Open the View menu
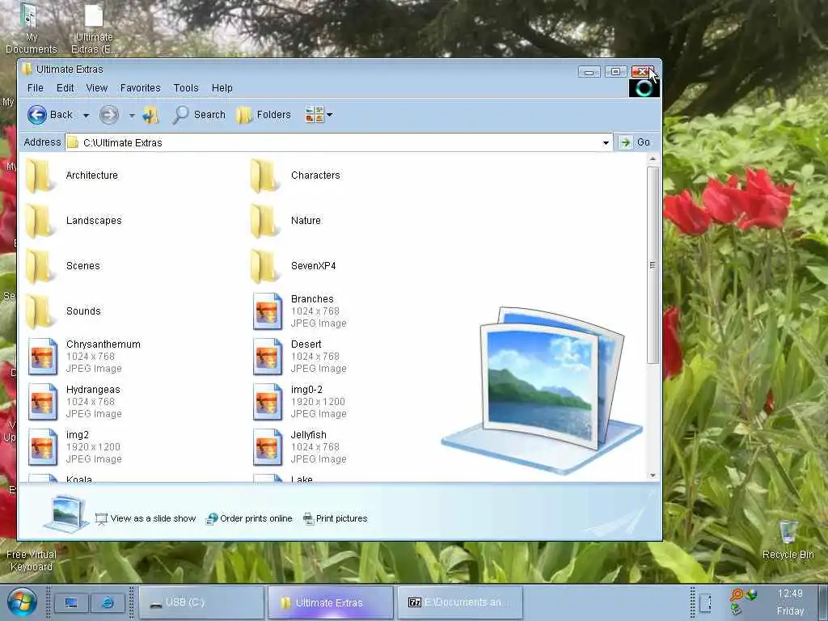The width and height of the screenshot is (828, 621). coord(97,88)
